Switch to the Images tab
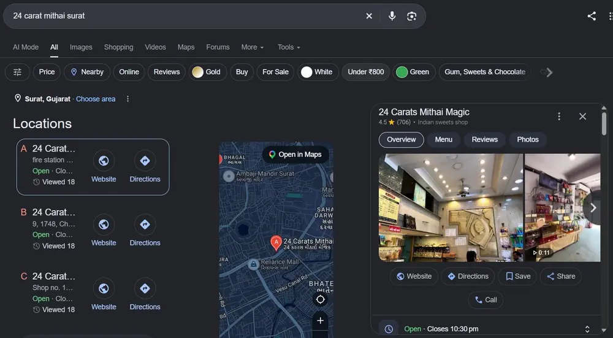The image size is (613, 338). click(x=81, y=47)
